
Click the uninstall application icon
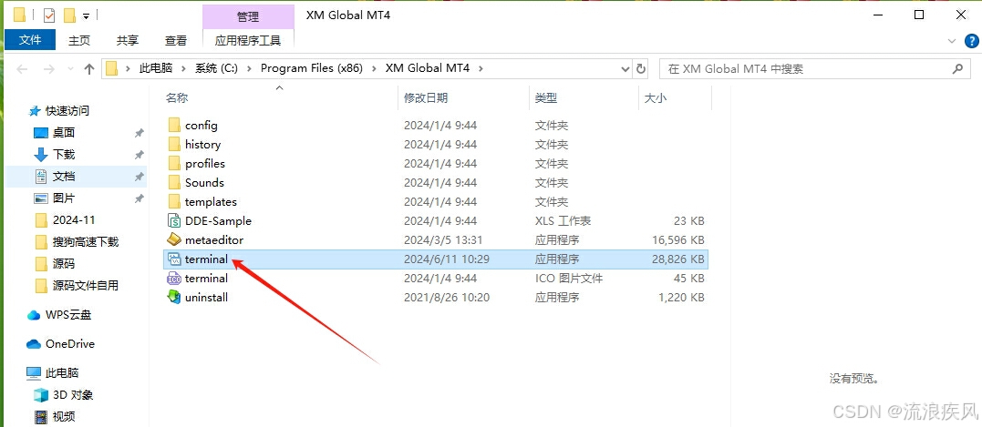point(174,297)
